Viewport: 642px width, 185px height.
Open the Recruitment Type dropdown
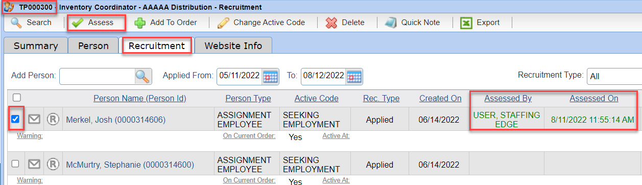point(614,76)
